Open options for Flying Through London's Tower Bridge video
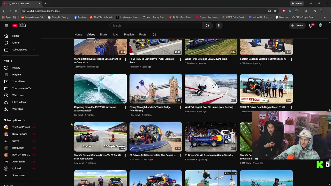This screenshot has height=186, width=331. pos(180,107)
